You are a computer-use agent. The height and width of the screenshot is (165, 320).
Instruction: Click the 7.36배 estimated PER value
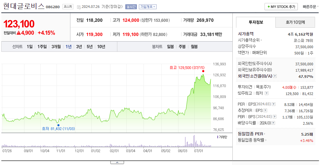(289, 111)
